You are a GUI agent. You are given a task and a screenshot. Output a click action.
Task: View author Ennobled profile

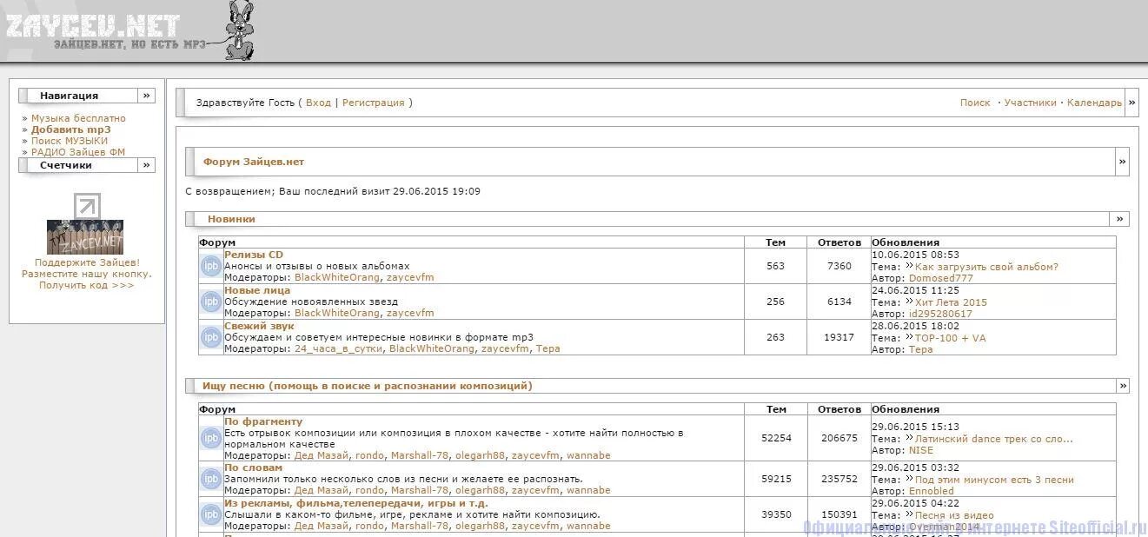(931, 491)
